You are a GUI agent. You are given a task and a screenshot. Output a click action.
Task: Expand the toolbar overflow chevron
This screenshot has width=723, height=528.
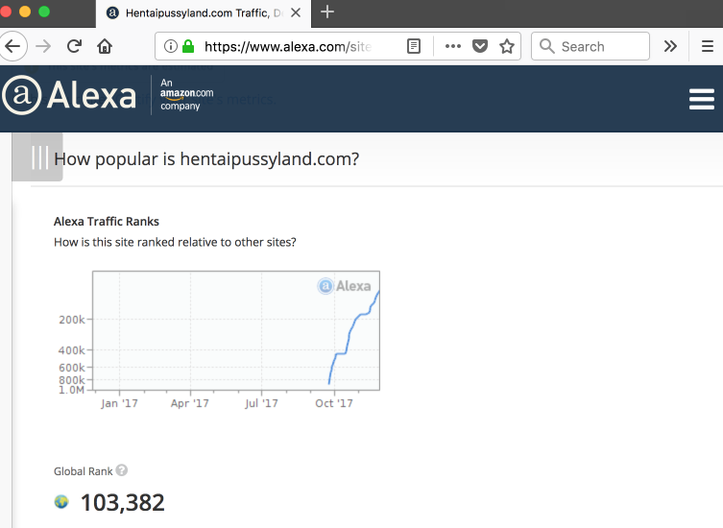click(x=670, y=46)
